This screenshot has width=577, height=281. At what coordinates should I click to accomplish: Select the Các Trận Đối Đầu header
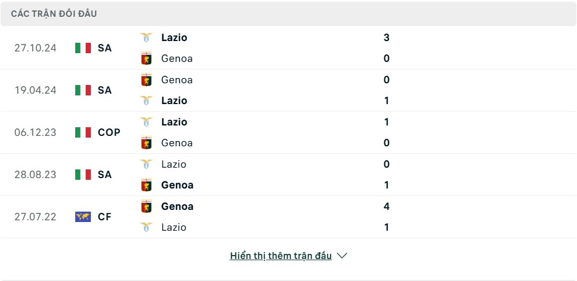coord(54,14)
